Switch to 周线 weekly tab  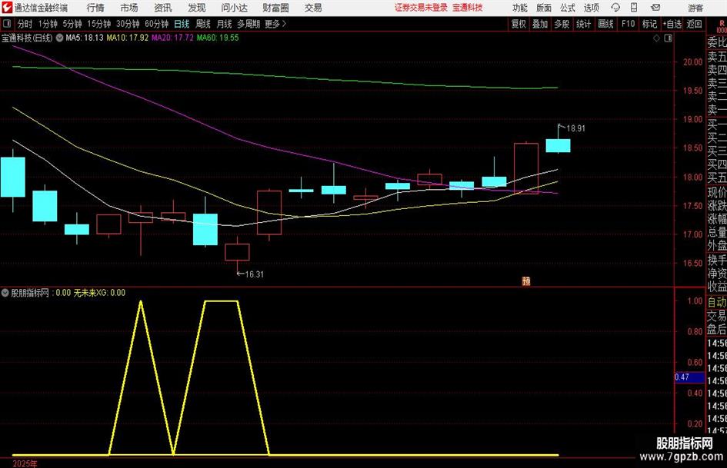pyautogui.click(x=202, y=24)
